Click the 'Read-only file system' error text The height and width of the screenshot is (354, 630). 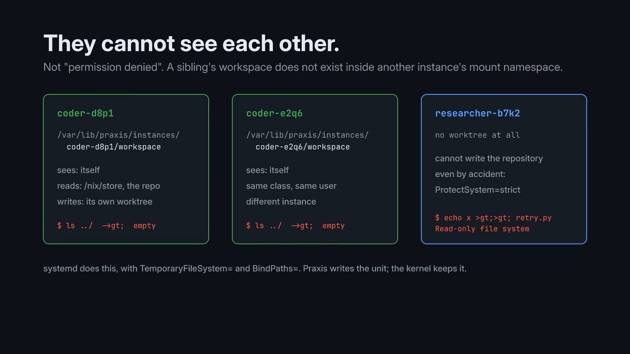click(x=482, y=229)
